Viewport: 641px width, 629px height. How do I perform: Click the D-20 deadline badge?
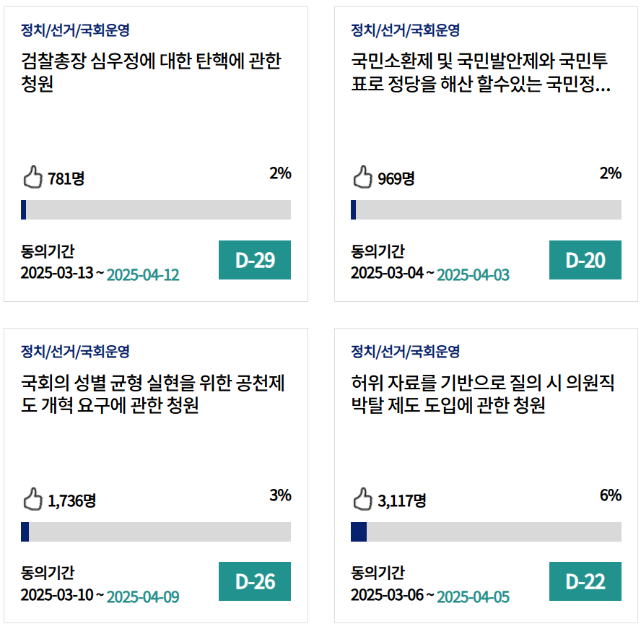(x=585, y=260)
